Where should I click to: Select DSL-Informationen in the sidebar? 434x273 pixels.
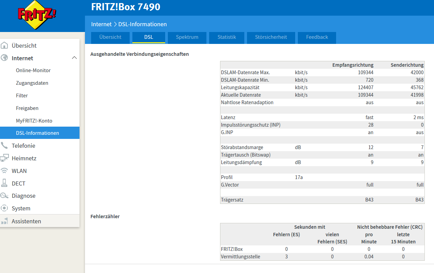[x=40, y=133]
